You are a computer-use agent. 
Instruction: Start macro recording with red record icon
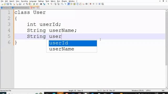tap(90, 4)
